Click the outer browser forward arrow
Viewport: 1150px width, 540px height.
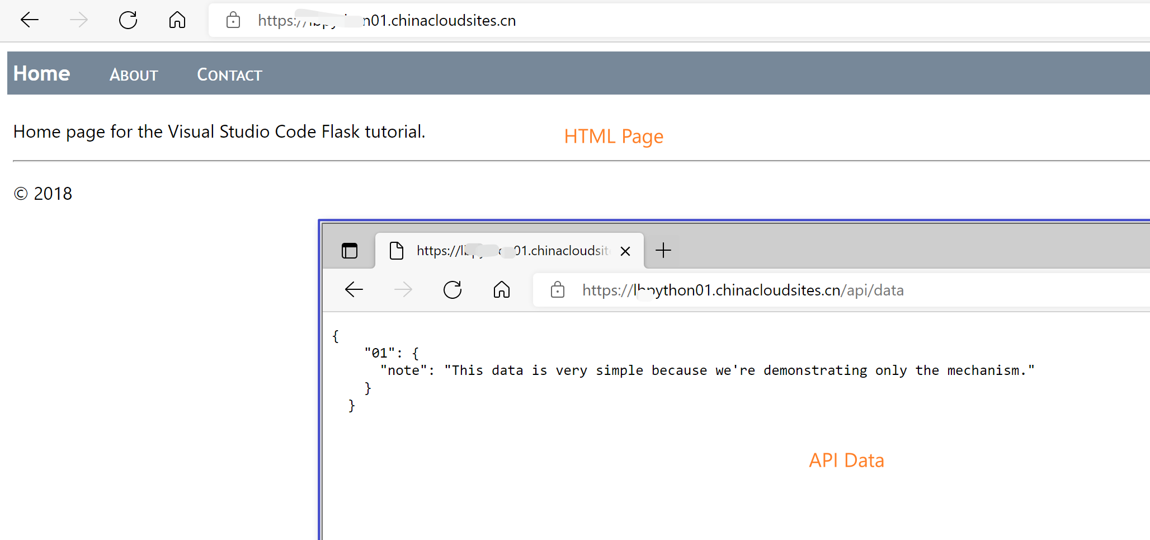pyautogui.click(x=79, y=21)
